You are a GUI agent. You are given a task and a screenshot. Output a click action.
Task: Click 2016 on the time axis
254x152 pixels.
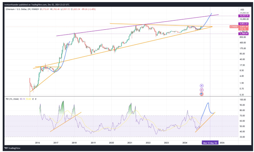point(37,143)
